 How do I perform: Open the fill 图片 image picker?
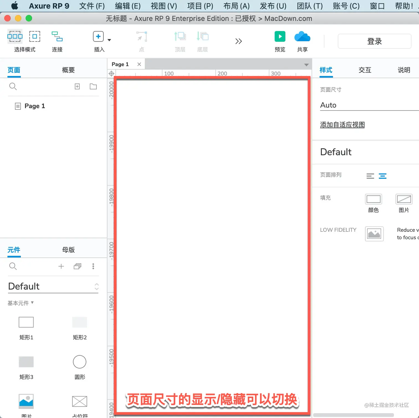click(x=404, y=199)
